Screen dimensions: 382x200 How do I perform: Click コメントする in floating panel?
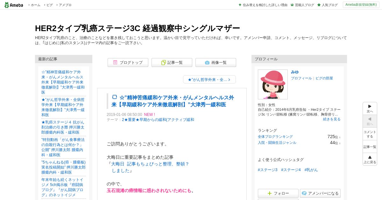click(370, 134)
